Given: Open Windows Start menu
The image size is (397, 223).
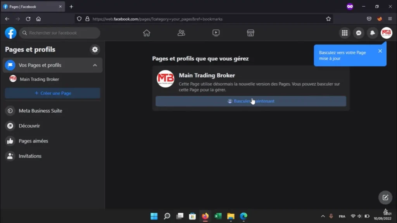Looking at the screenshot, I should 154,216.
